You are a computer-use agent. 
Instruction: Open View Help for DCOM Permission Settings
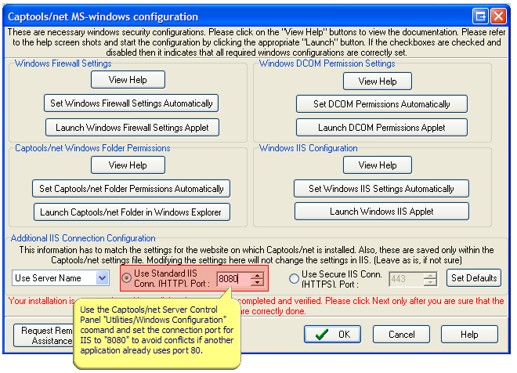click(x=378, y=81)
